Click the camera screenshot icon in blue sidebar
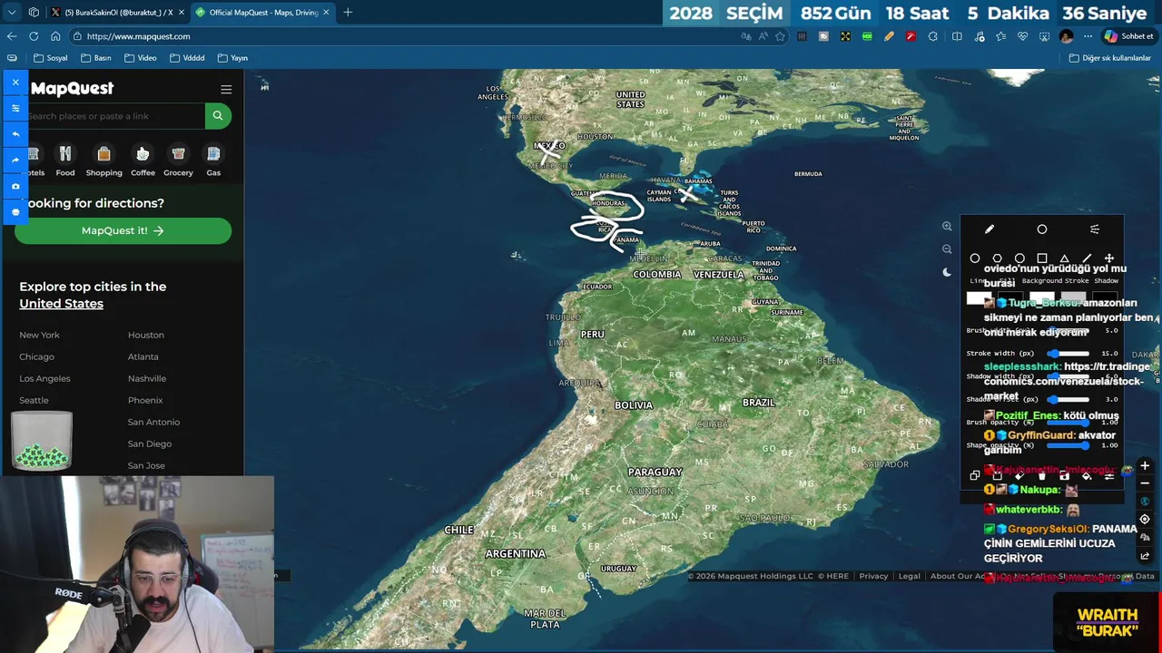The width and height of the screenshot is (1162, 653). (x=15, y=186)
